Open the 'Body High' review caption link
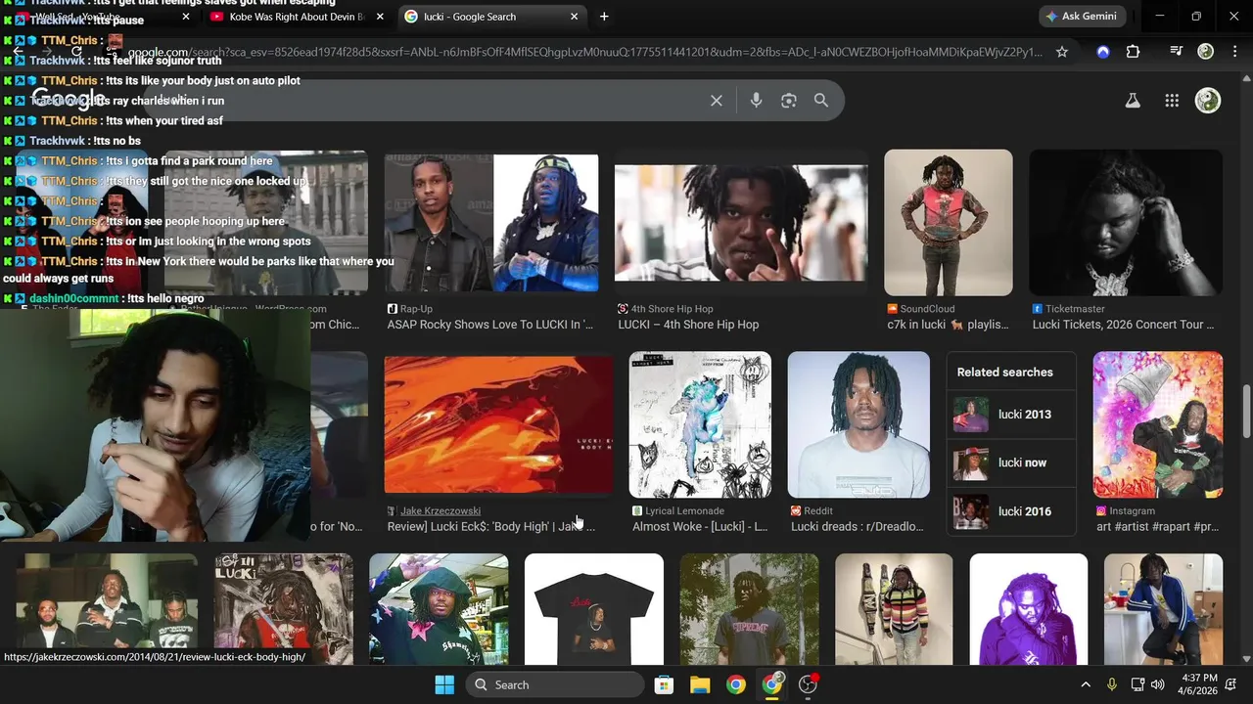Image resolution: width=1253 pixels, height=704 pixels. click(490, 526)
